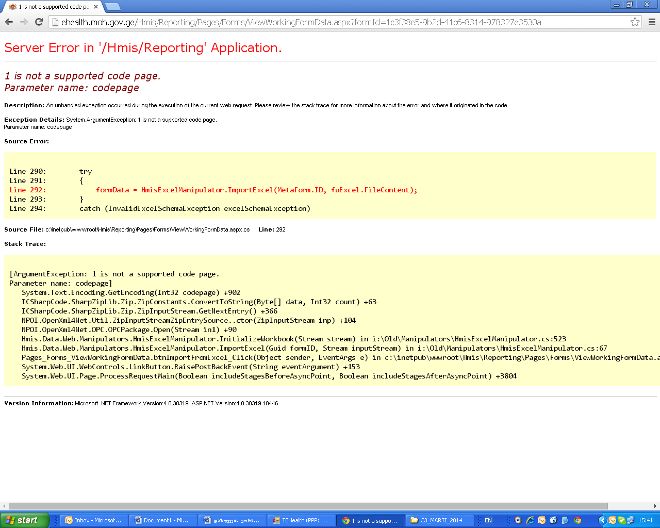
Task: Click the right scroll arrow
Action: [655, 506]
